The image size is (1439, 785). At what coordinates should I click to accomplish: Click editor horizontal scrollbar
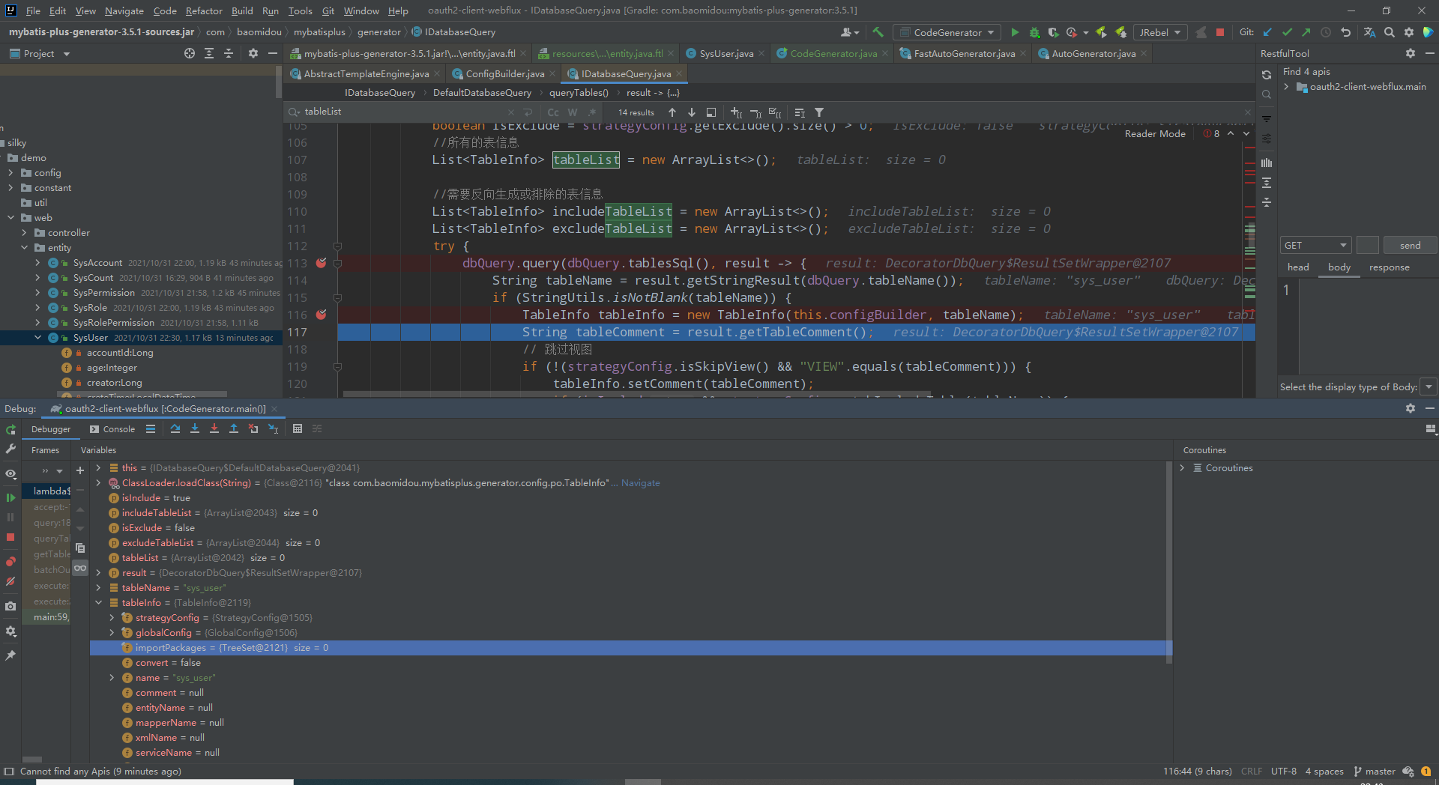[637, 394]
